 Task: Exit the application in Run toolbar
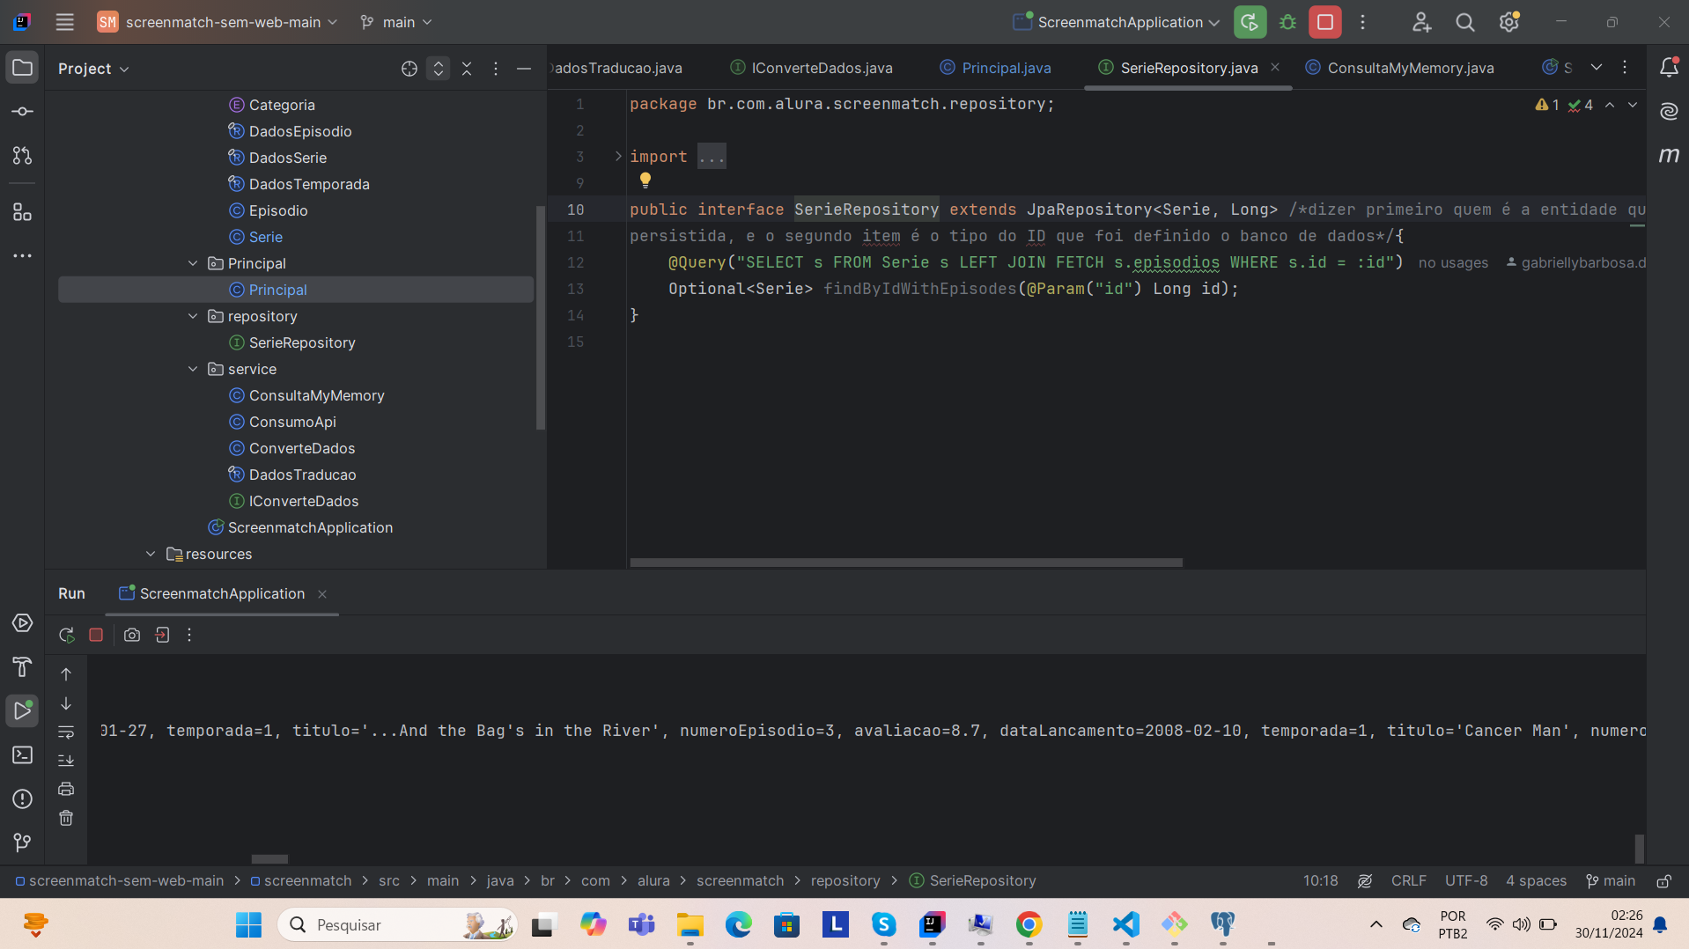pyautogui.click(x=162, y=635)
